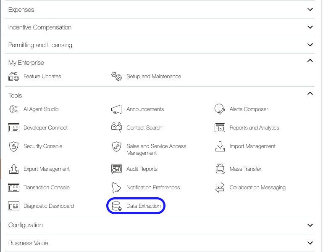Click the Setup and Maintenance gears icon

pyautogui.click(x=116, y=77)
